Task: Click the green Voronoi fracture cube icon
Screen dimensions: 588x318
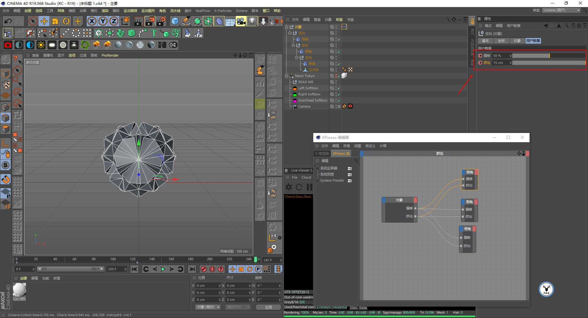Action: pyautogui.click(x=132, y=33)
